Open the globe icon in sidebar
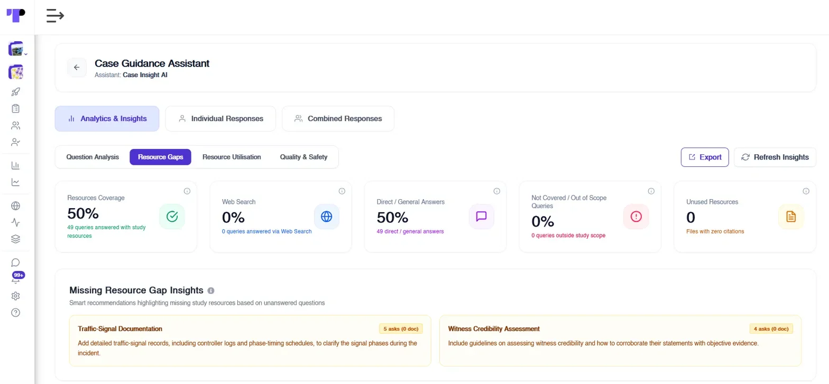 (x=16, y=206)
